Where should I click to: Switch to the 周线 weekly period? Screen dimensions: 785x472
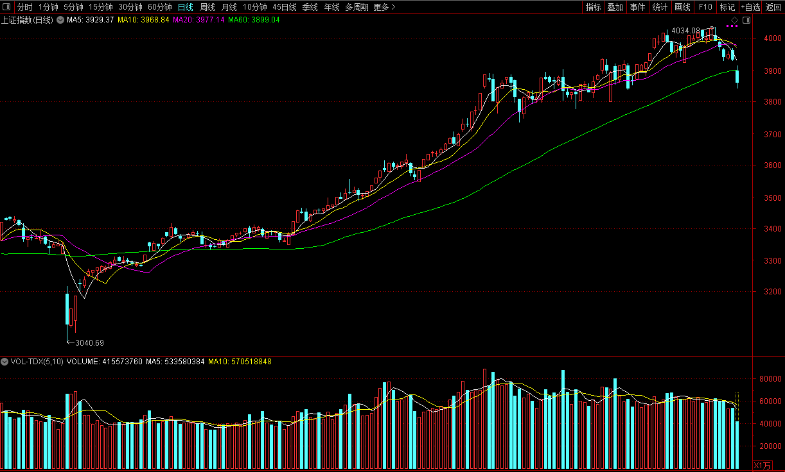[207, 7]
